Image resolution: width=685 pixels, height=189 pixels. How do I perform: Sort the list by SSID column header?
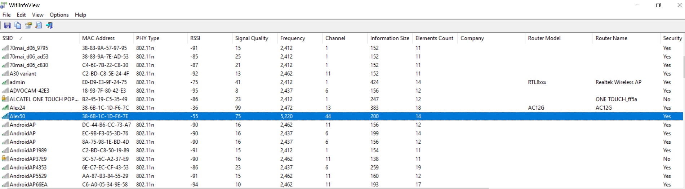(8, 38)
